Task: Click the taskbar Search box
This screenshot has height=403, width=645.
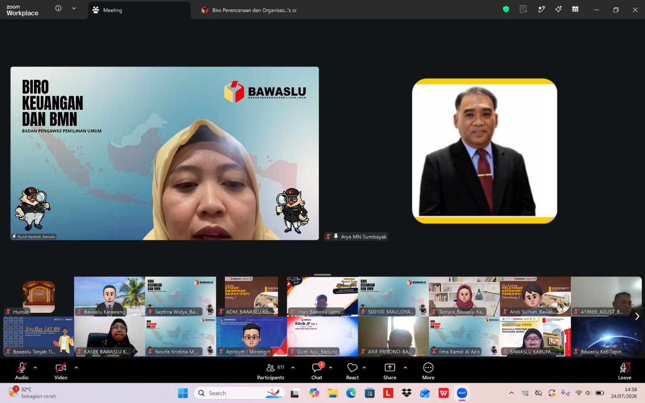Action: 239,393
